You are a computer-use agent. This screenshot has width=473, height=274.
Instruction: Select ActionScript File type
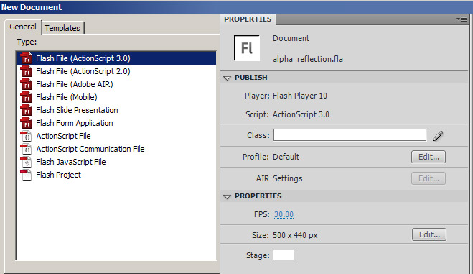(x=116, y=136)
